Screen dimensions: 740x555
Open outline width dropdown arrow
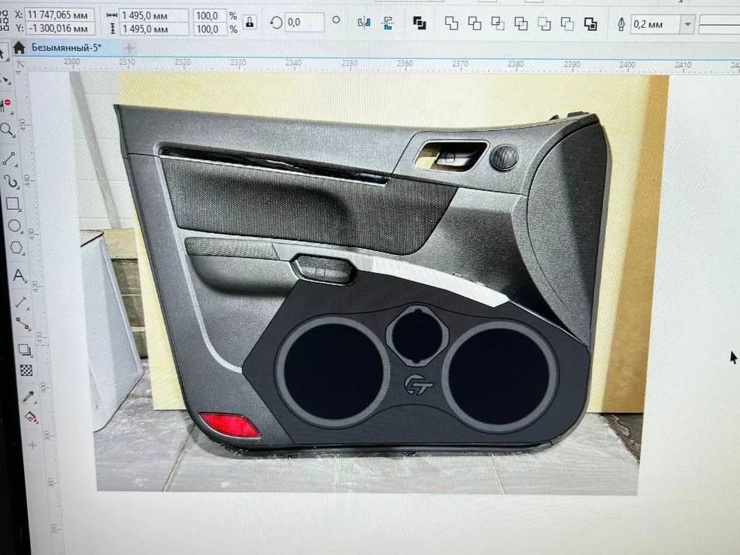tap(687, 25)
